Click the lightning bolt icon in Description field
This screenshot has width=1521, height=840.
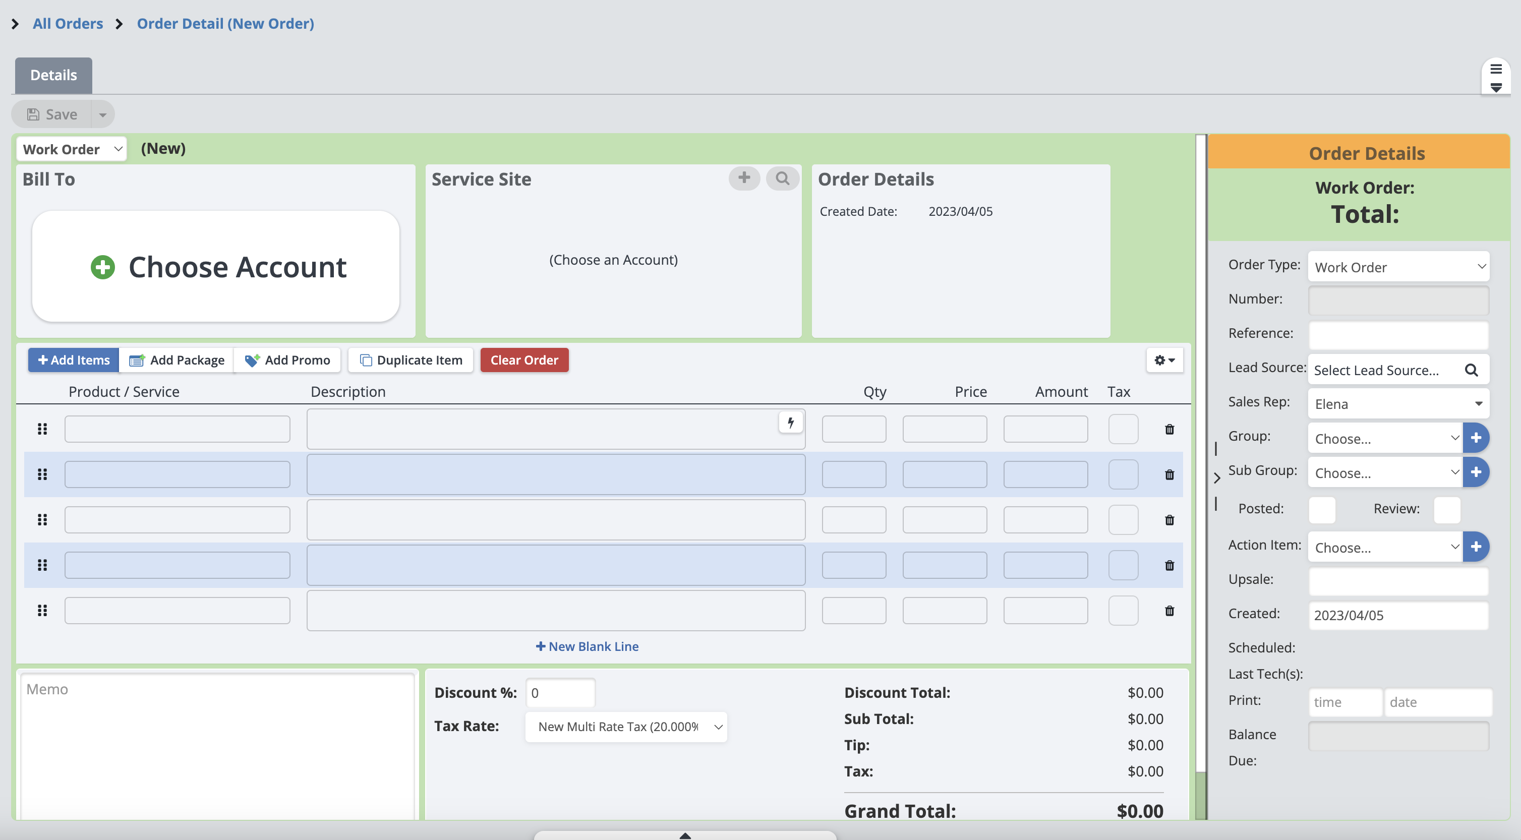point(791,423)
